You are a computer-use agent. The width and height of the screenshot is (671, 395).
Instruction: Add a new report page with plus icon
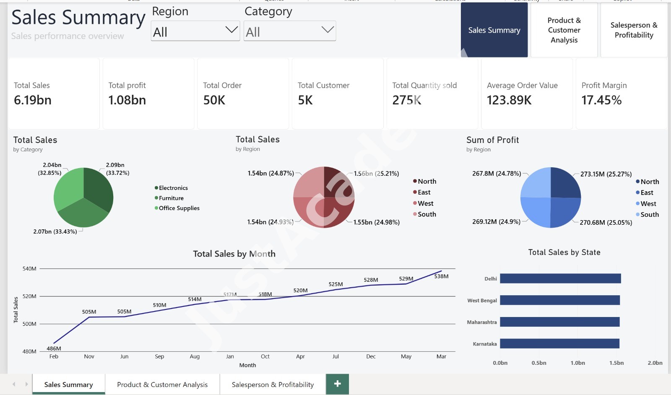coord(337,384)
